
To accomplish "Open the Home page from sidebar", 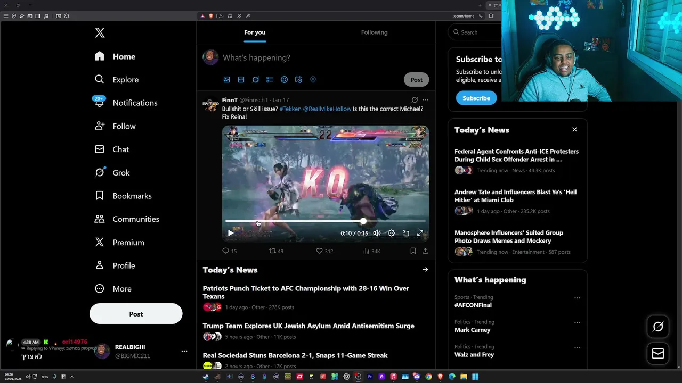I will [x=115, y=56].
